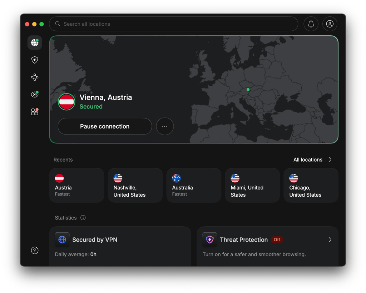The width and height of the screenshot is (366, 293).
Task: Open the help question mark icon
Action: [35, 250]
